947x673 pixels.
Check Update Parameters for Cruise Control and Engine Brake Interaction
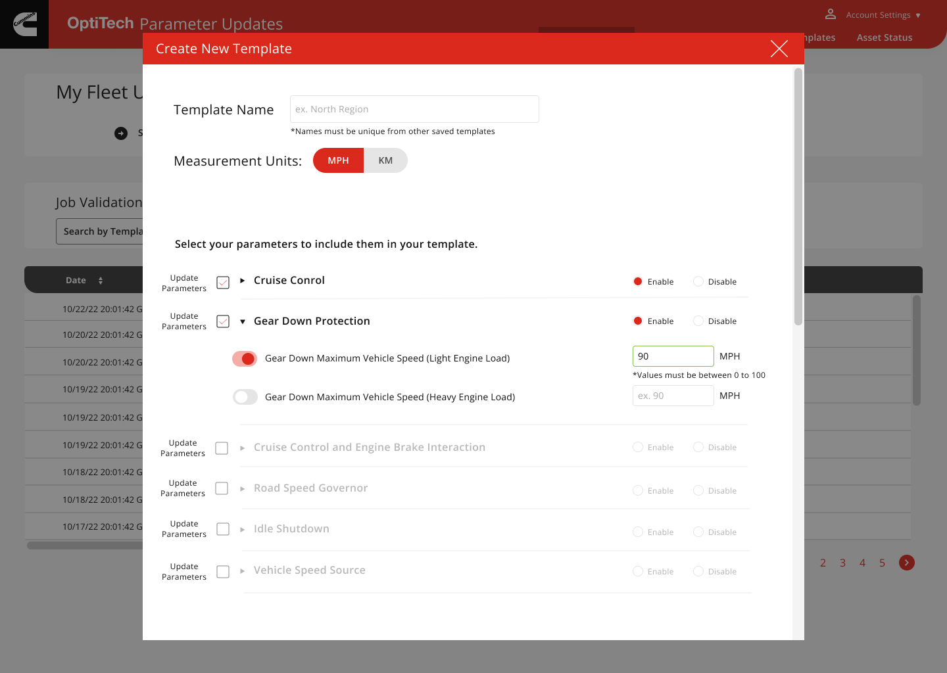point(222,448)
